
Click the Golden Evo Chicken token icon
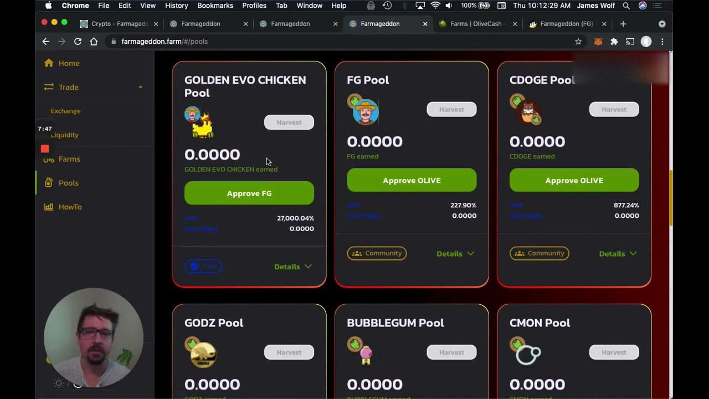click(x=199, y=122)
